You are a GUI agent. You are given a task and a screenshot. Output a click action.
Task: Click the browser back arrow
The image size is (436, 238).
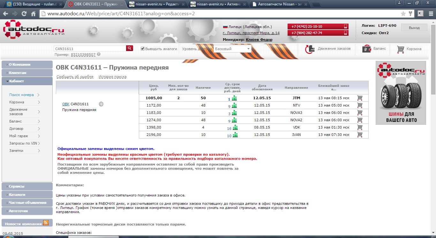[6, 14]
